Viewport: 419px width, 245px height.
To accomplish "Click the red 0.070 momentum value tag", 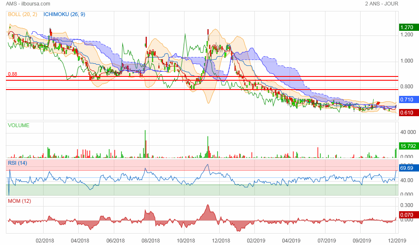I will pyautogui.click(x=409, y=215).
